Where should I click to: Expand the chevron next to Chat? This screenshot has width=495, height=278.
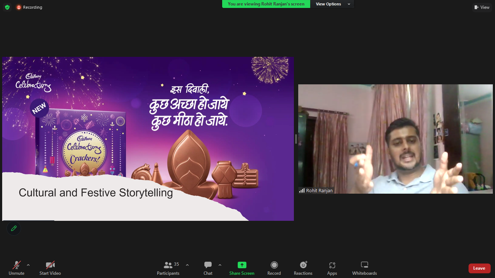pyautogui.click(x=220, y=265)
